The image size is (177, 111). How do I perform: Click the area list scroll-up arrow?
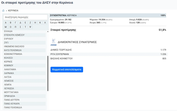click(x=48, y=32)
